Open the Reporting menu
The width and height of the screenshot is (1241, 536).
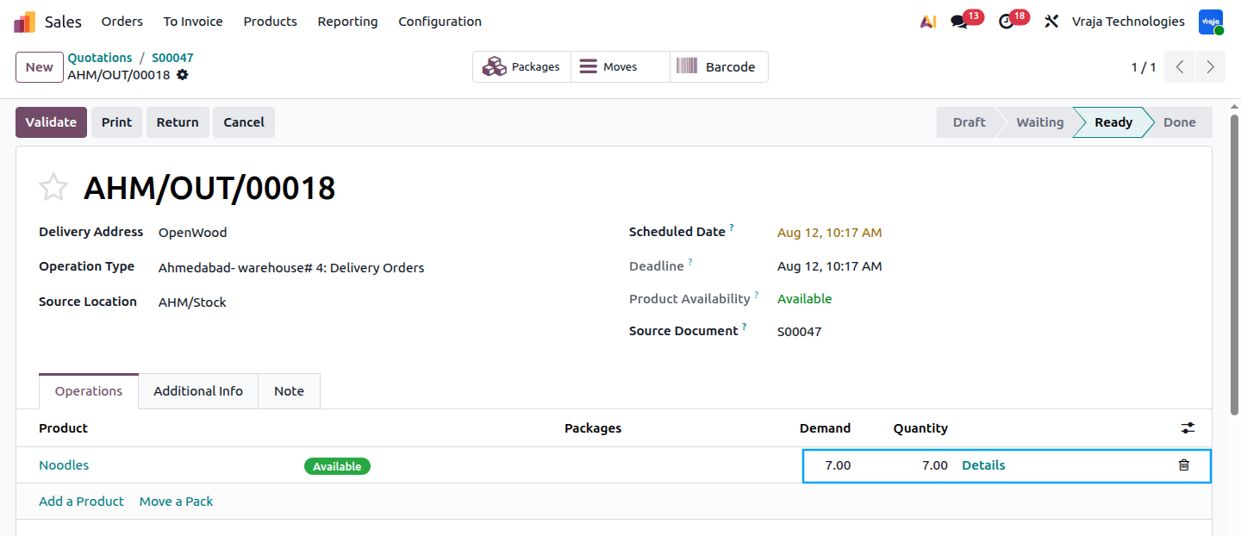coord(347,22)
